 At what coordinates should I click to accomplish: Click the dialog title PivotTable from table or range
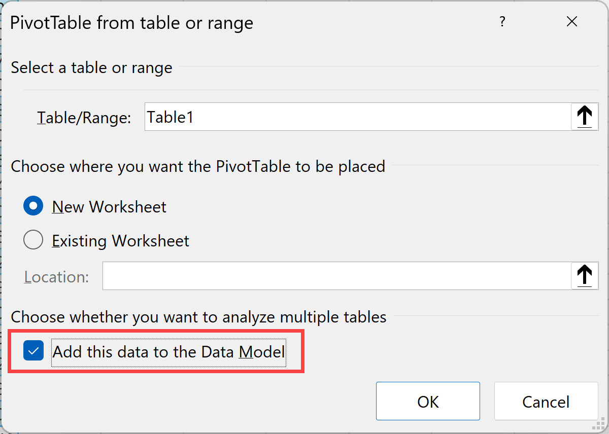coord(131,22)
